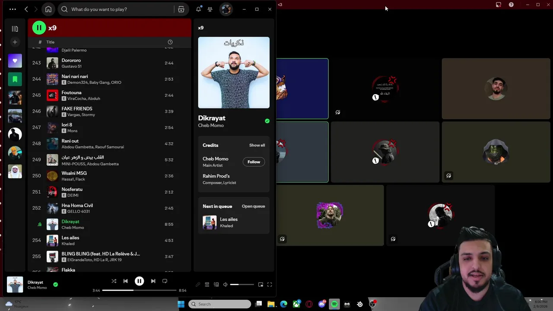
Task: Open the miniplayer icon
Action: pyautogui.click(x=261, y=285)
